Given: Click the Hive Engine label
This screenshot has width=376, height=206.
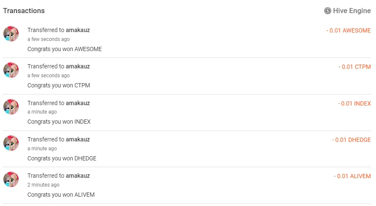Looking at the screenshot, I should (352, 11).
